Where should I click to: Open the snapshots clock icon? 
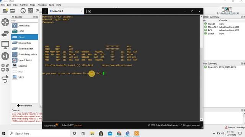(23, 11)
